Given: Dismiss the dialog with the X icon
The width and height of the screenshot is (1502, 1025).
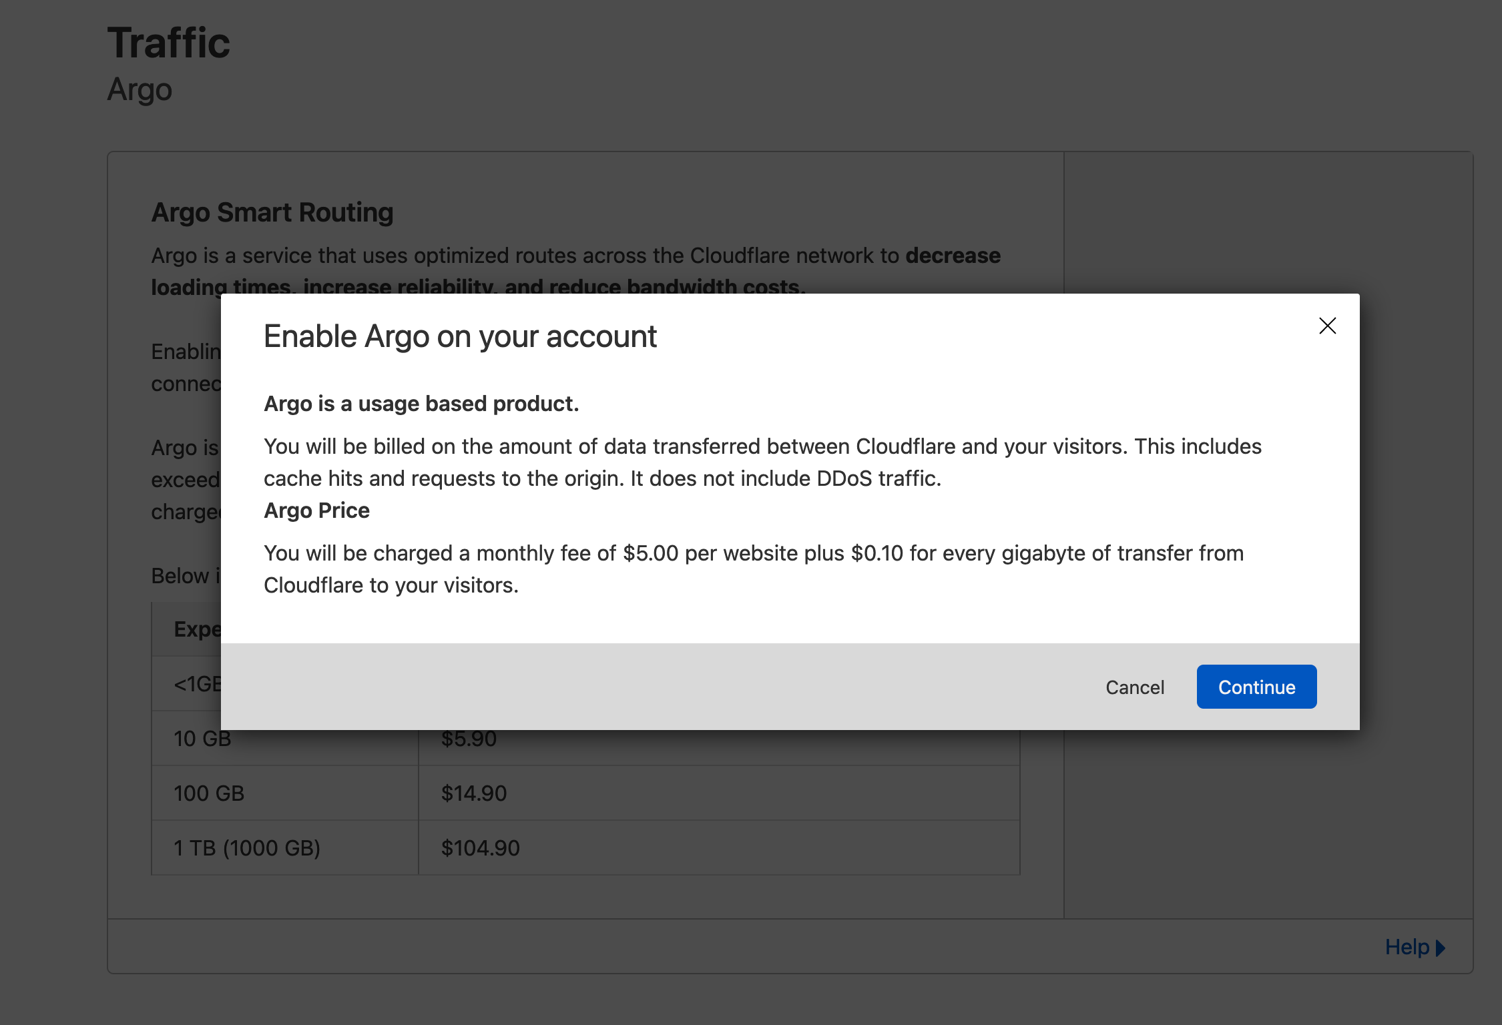Looking at the screenshot, I should (x=1327, y=326).
